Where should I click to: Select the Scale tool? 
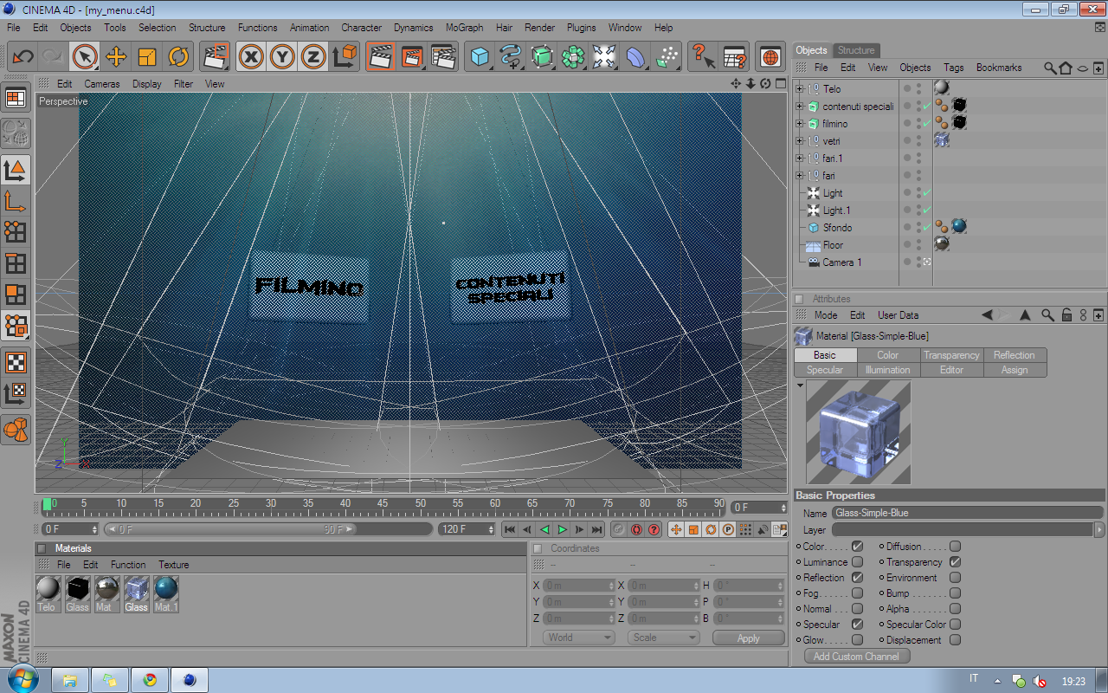click(147, 57)
